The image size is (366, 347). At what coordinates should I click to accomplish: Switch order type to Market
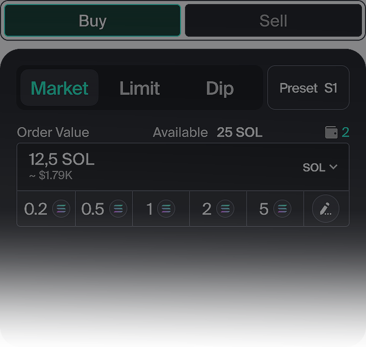(59, 88)
